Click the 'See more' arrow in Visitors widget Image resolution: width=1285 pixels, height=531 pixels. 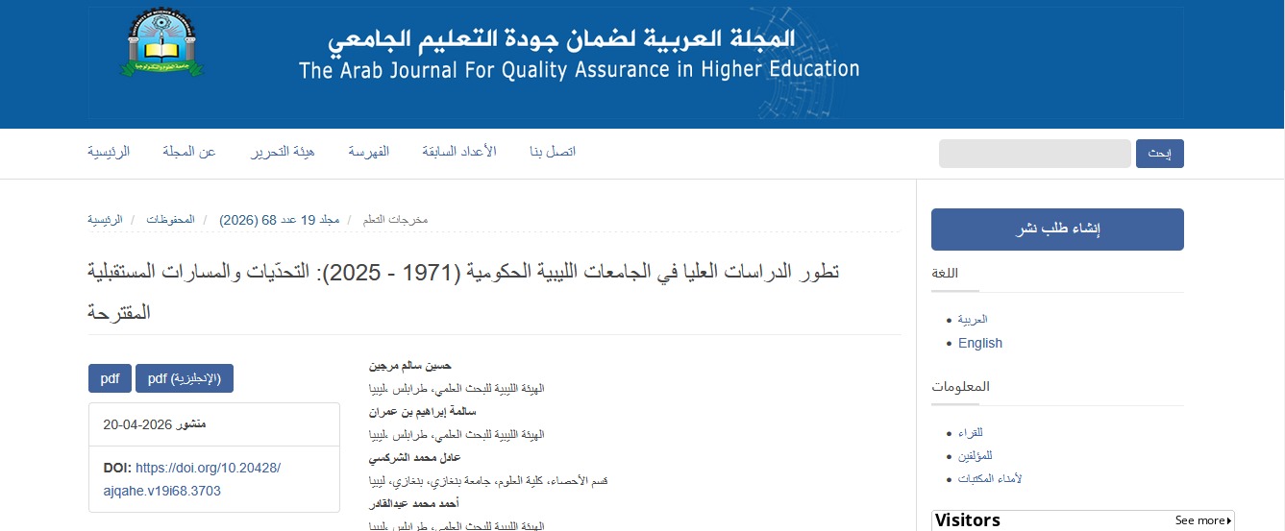click(1203, 520)
